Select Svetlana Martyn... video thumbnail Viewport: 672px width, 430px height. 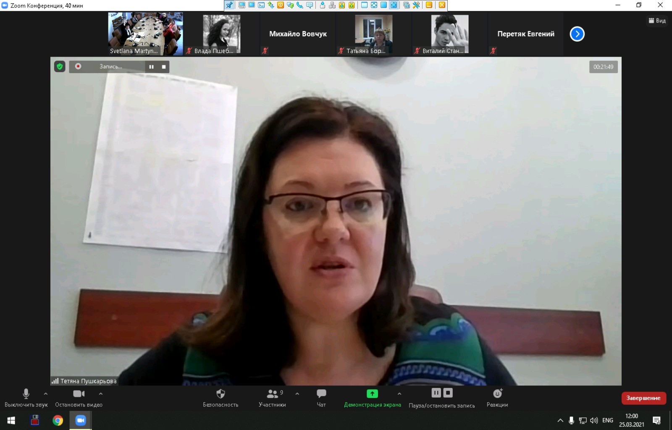click(146, 34)
